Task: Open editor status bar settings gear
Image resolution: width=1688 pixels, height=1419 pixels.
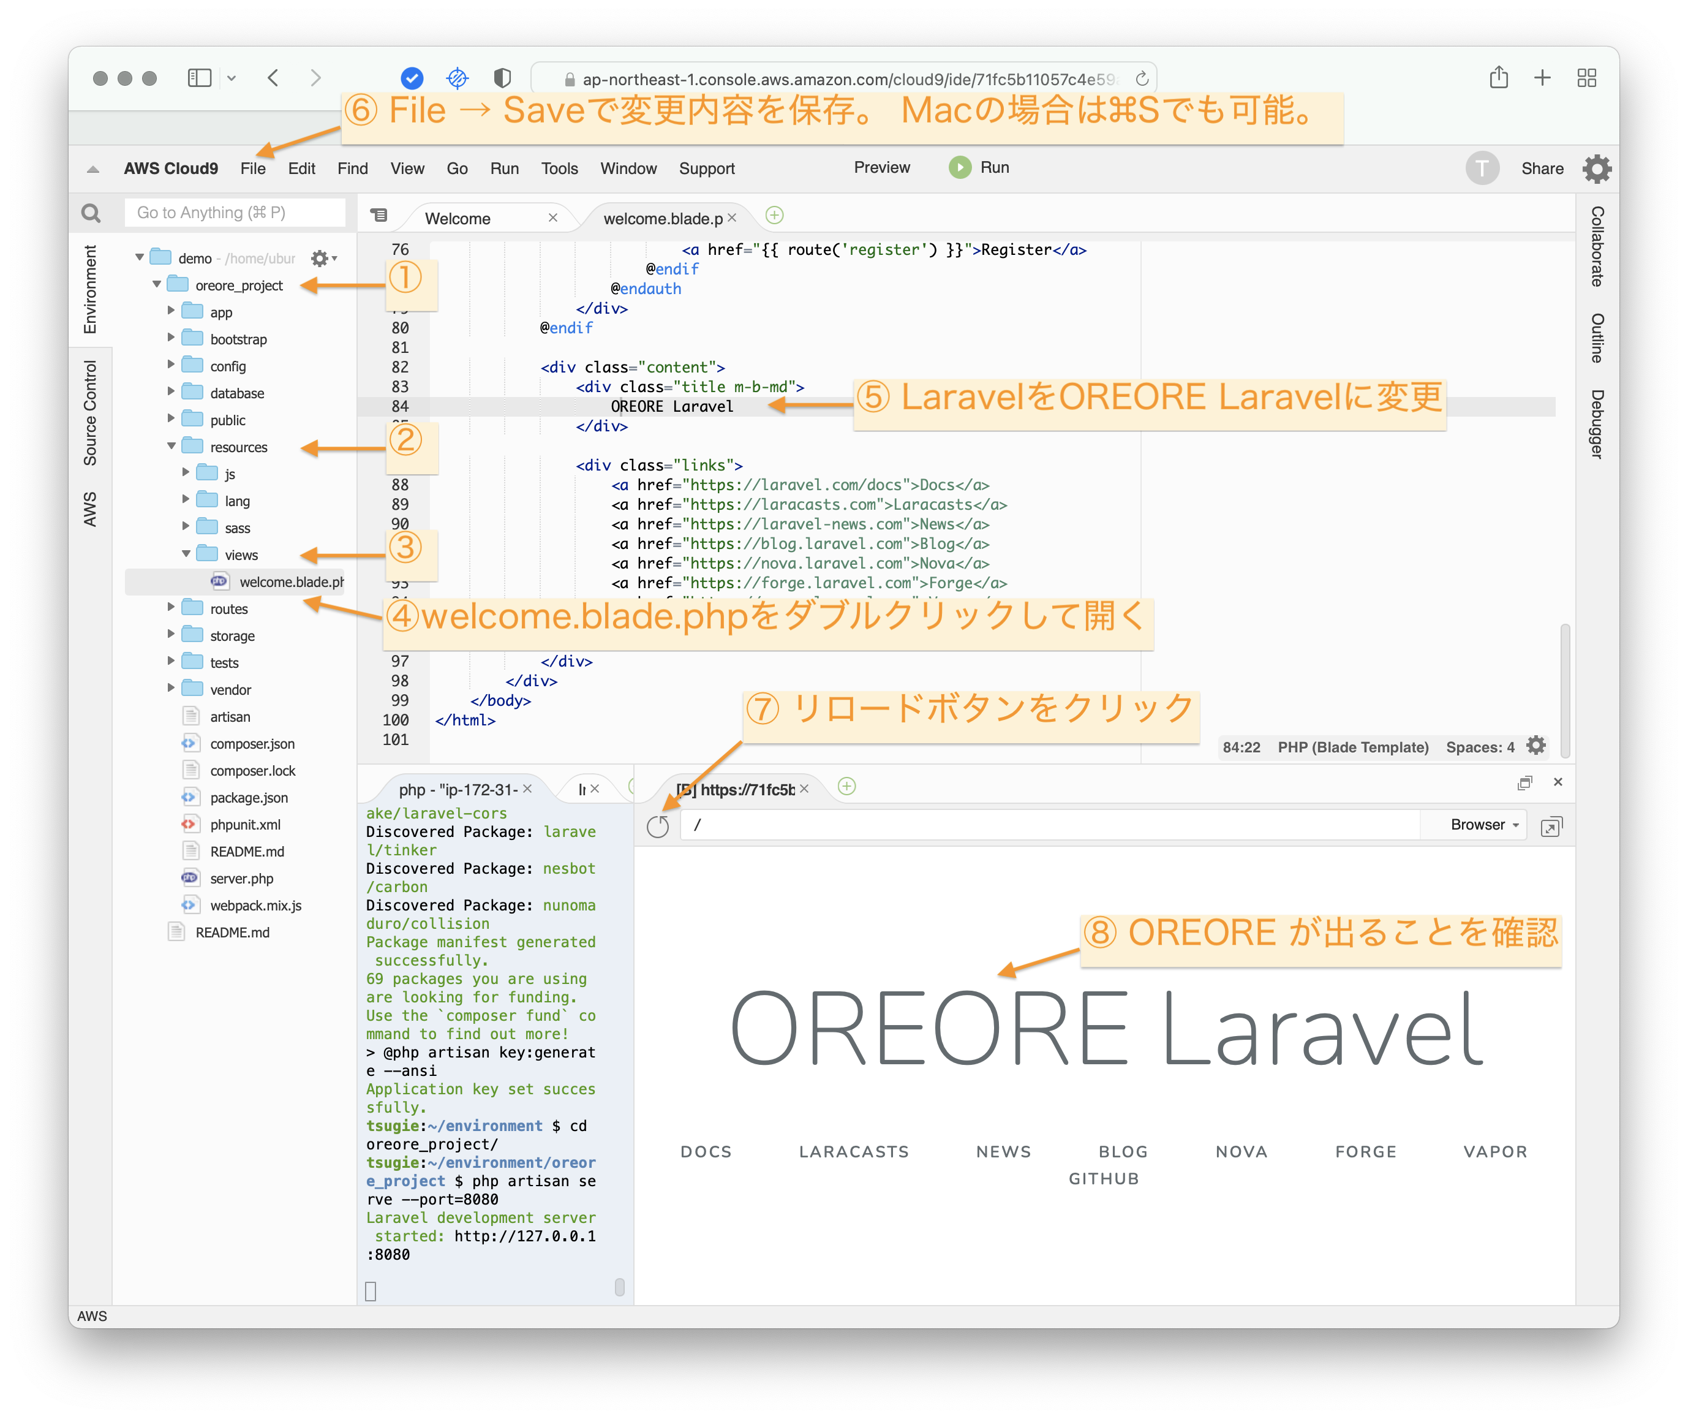Action: coord(1536,746)
